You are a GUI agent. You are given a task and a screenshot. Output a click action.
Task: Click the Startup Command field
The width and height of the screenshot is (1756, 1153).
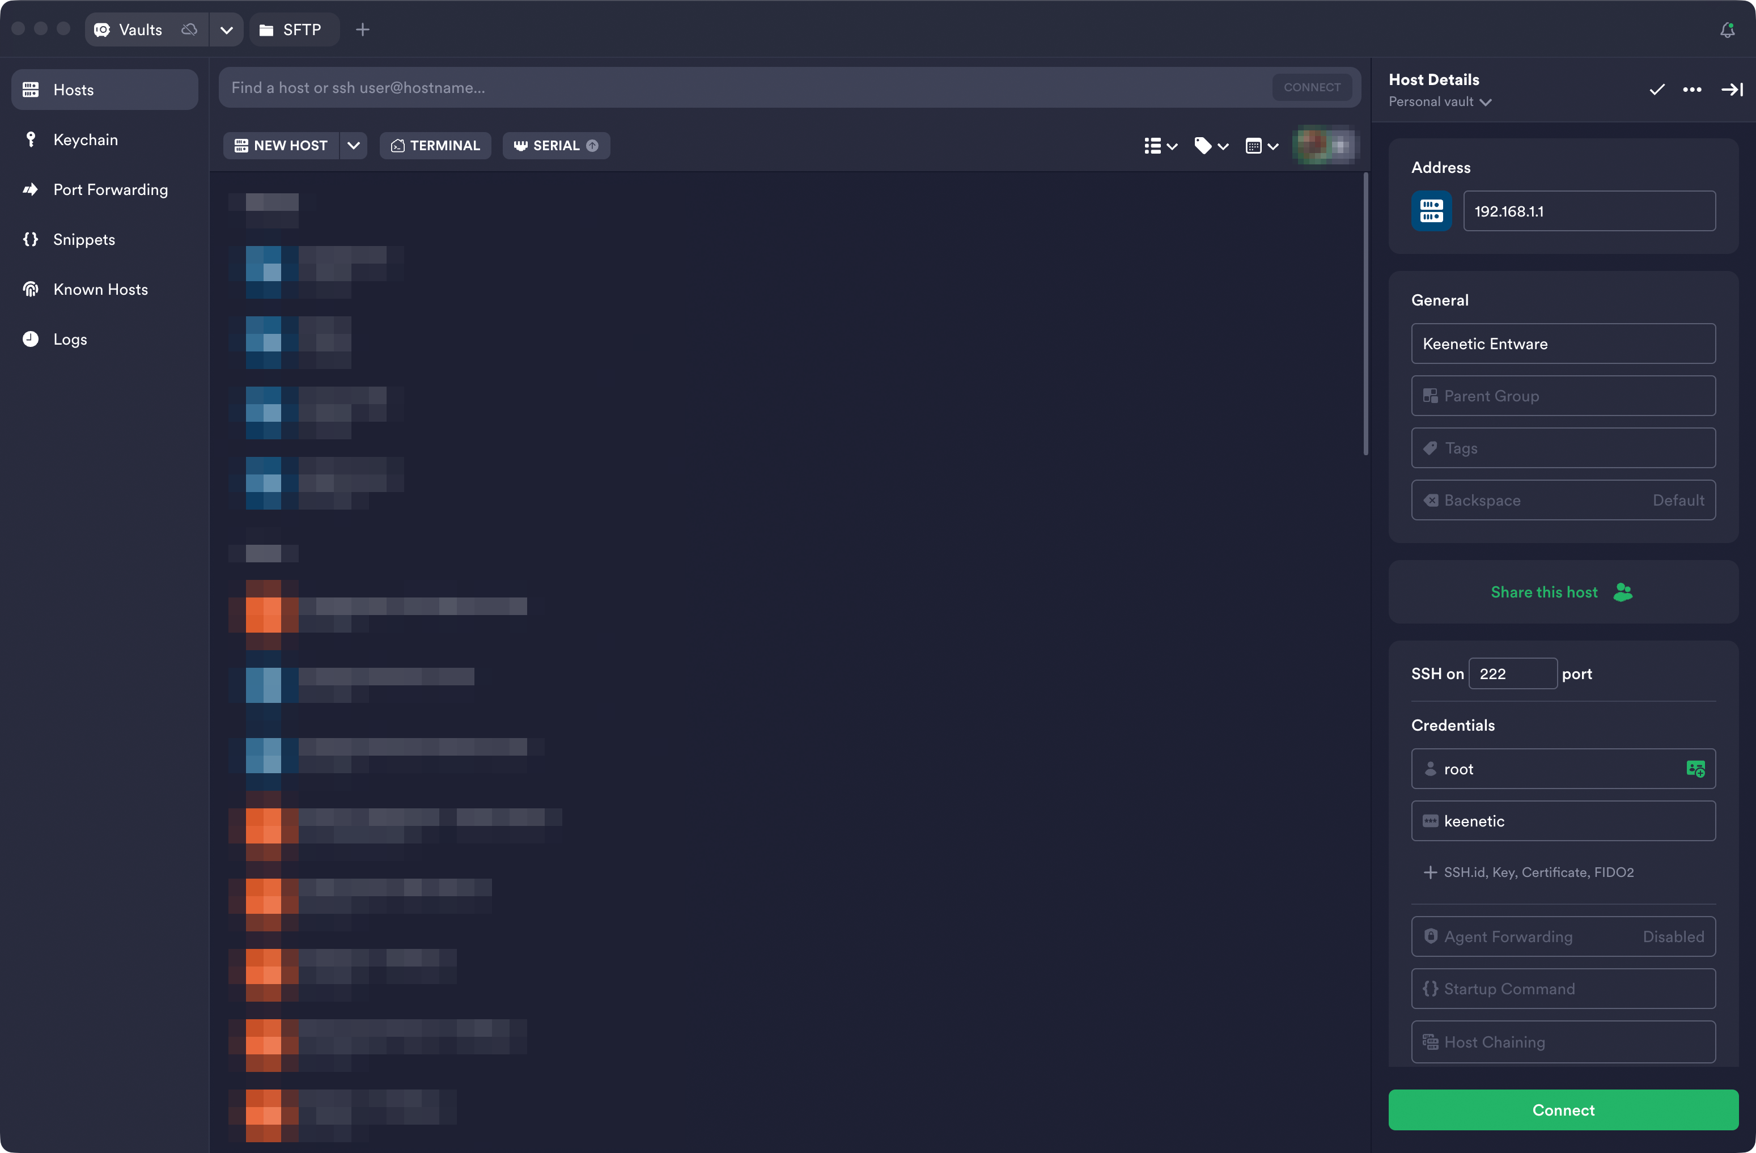coord(1563,989)
